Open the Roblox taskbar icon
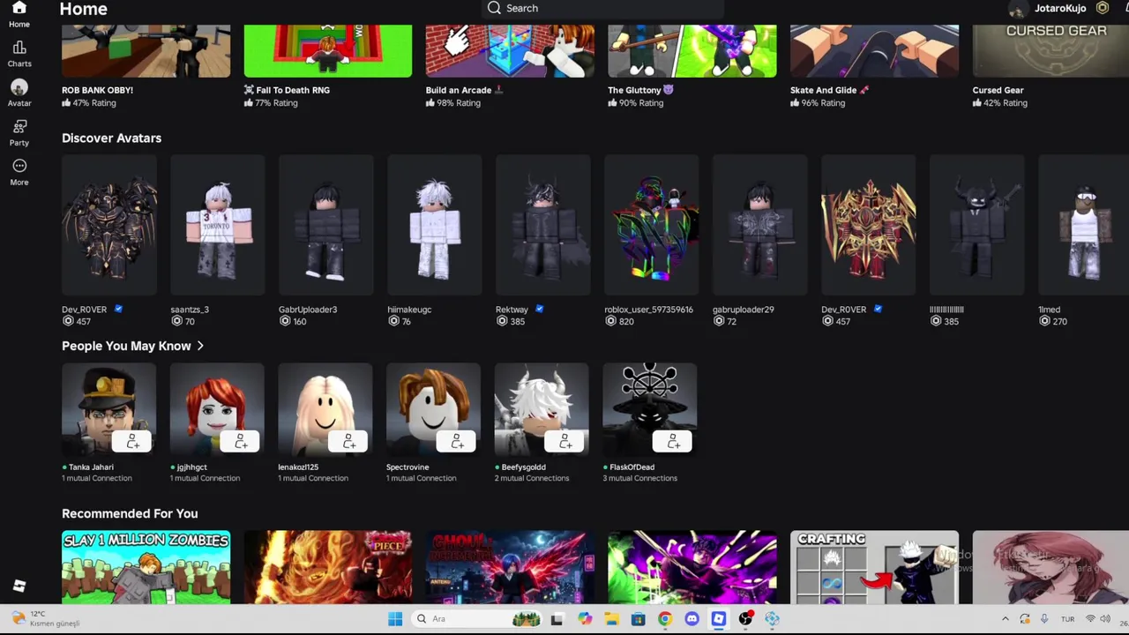Image resolution: width=1129 pixels, height=635 pixels. pyautogui.click(x=719, y=619)
